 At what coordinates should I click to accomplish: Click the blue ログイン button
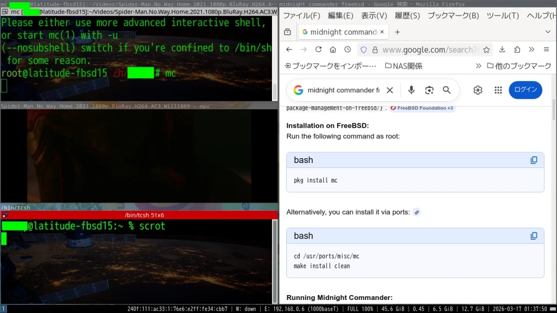click(525, 90)
